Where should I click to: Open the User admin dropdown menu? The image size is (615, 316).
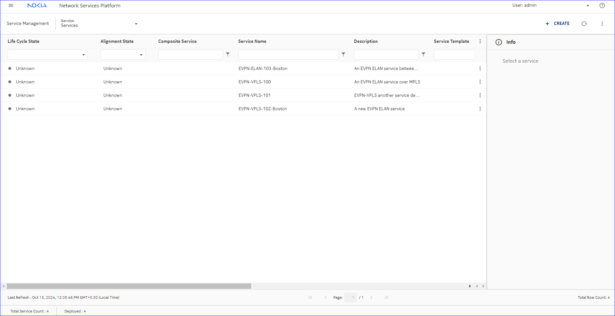587,6
